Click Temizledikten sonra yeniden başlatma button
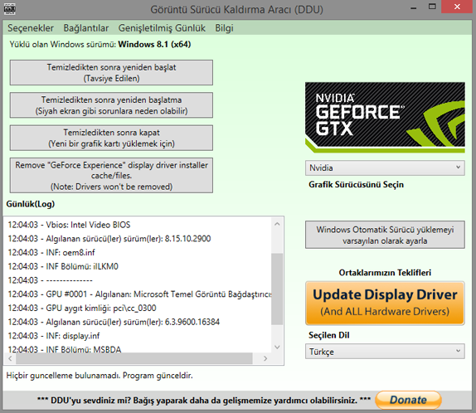The width and height of the screenshot is (476, 413). pyautogui.click(x=111, y=105)
